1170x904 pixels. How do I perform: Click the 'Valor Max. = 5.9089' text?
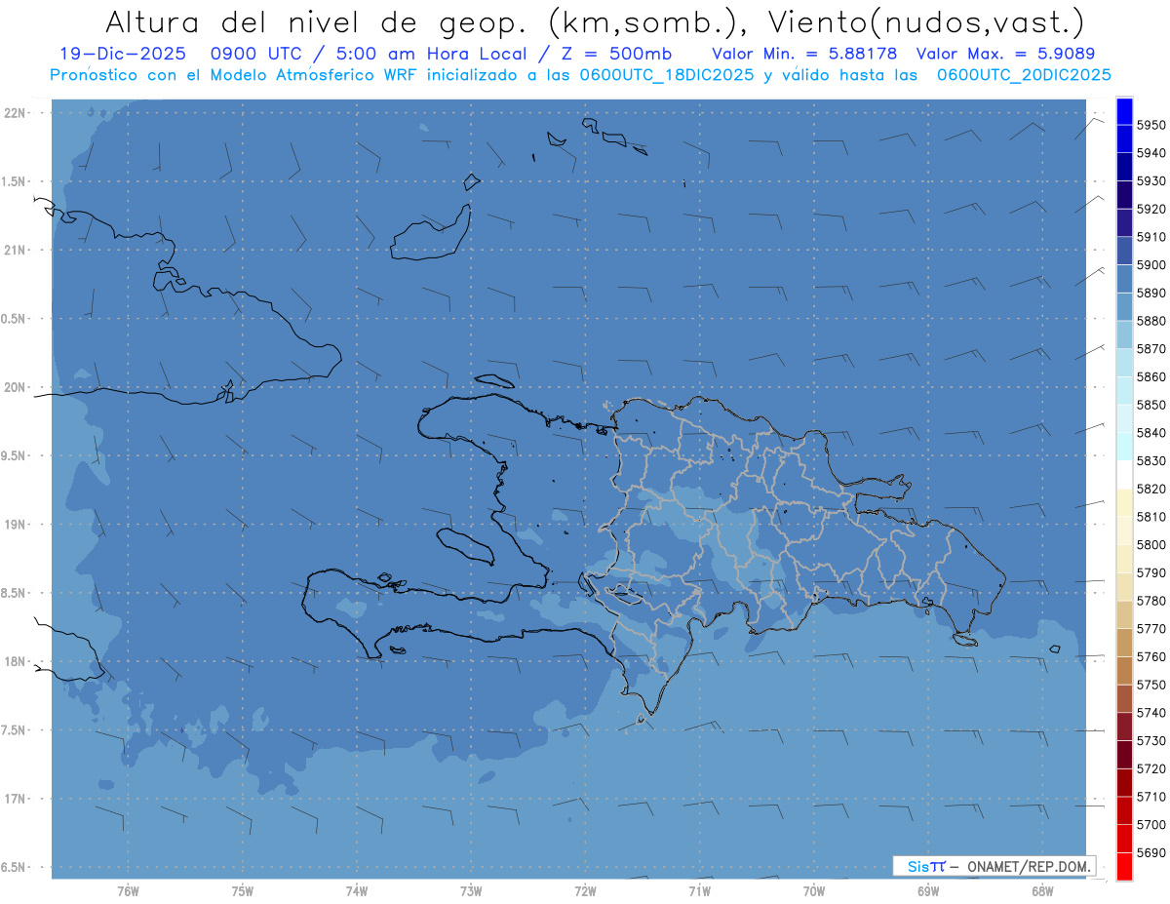click(1007, 54)
